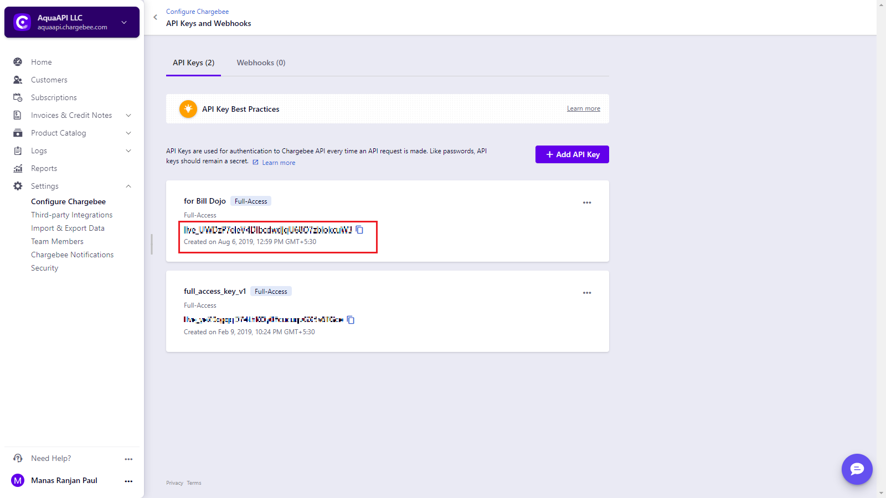Open the Customers section

49,80
